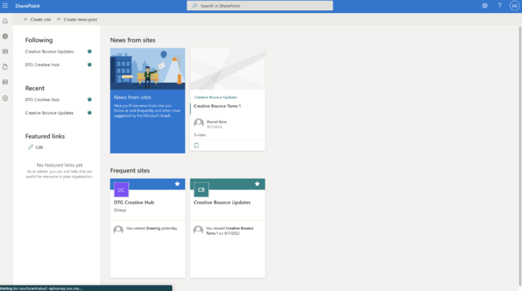Toggle star for Creative Bounce Updates under Recent

[x=89, y=113]
